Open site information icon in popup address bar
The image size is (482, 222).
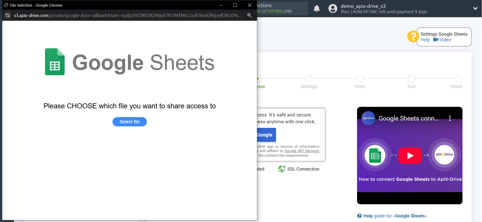pyautogui.click(x=8, y=15)
